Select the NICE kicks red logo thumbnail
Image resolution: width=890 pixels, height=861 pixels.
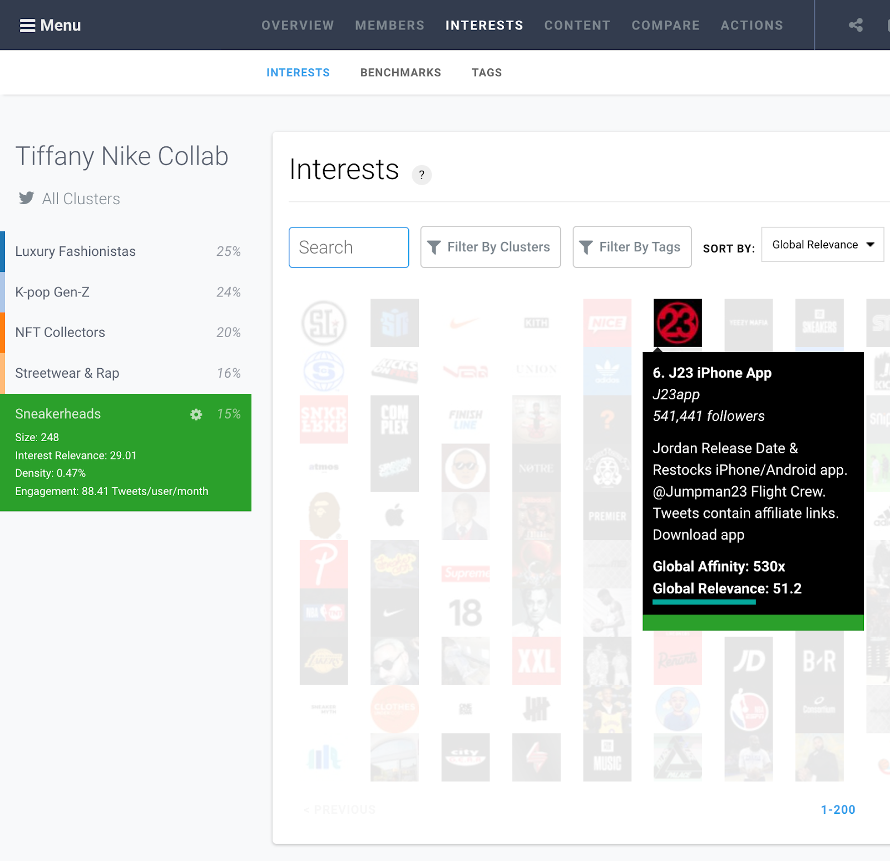pos(607,323)
